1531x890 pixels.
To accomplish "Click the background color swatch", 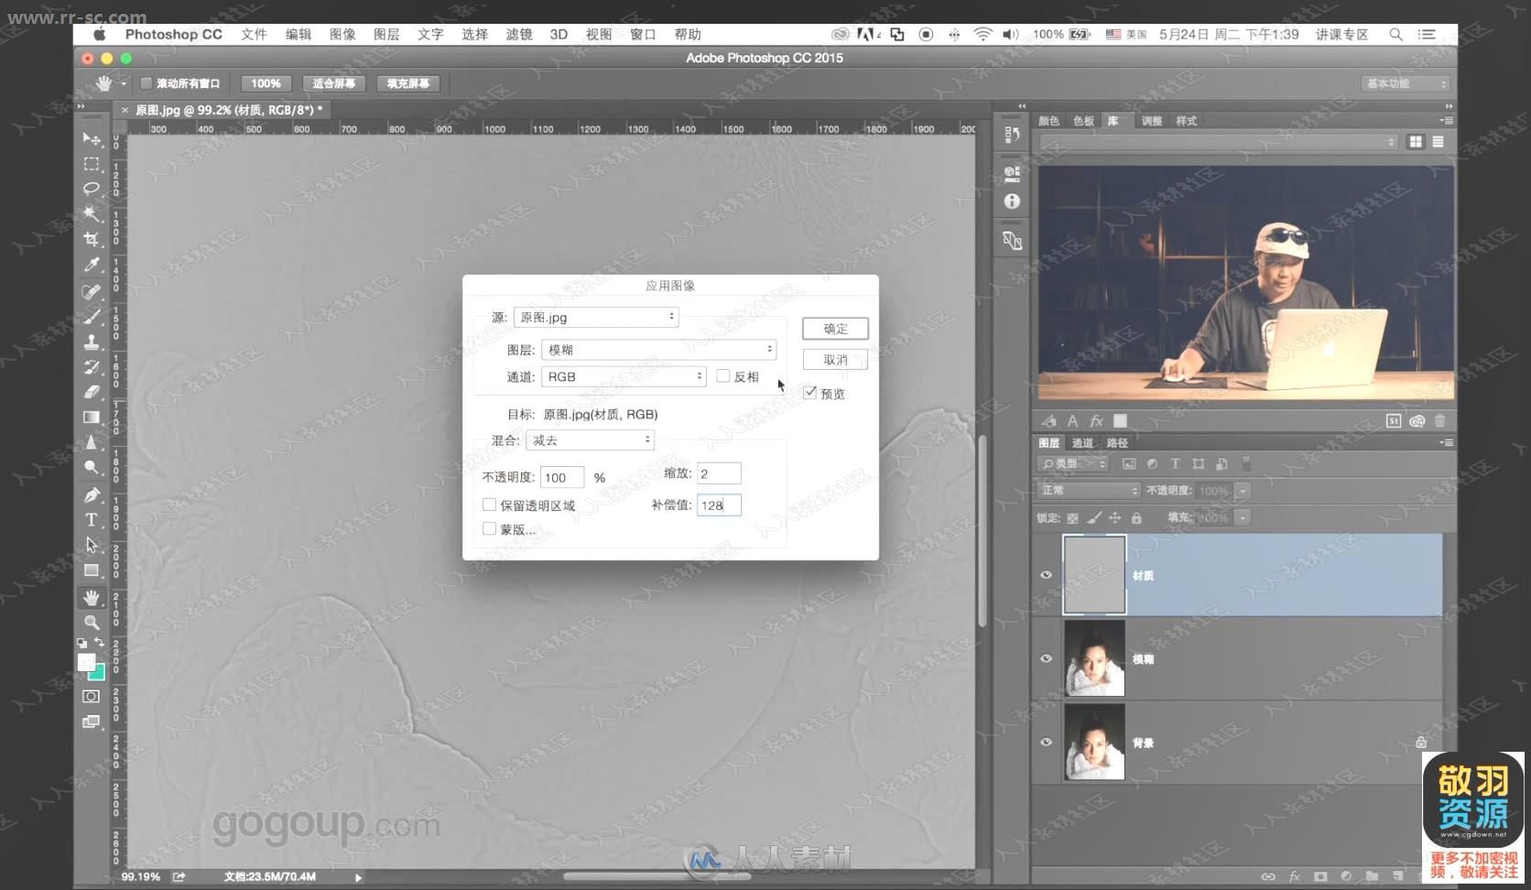I will 97,673.
